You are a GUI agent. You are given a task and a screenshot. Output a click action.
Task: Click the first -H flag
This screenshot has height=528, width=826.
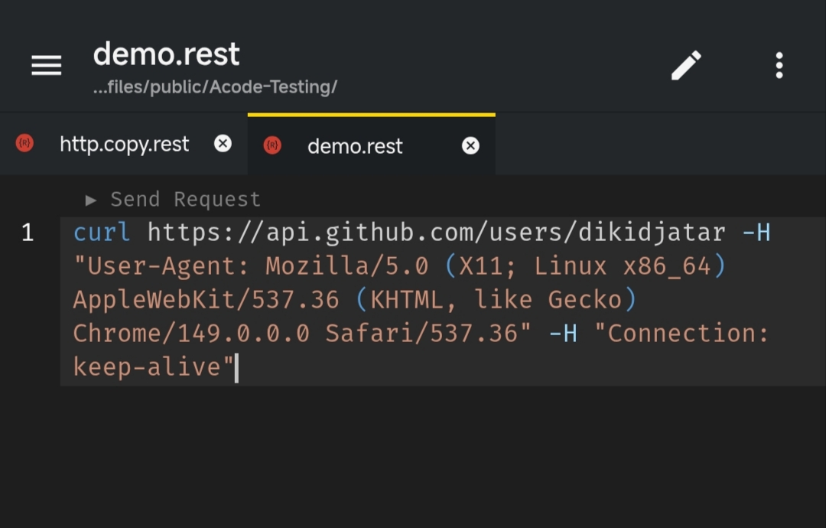(756, 233)
